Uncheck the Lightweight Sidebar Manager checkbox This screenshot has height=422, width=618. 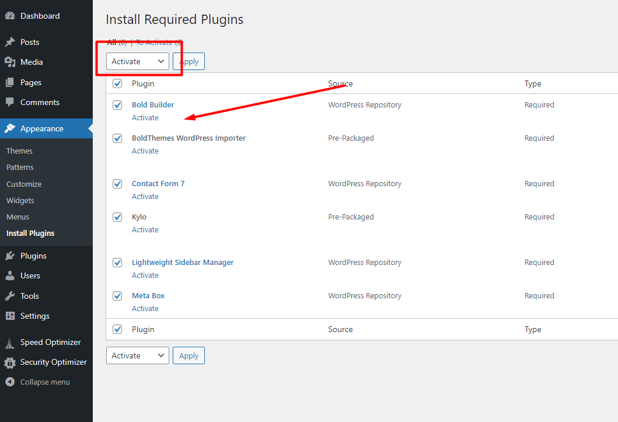coord(117,263)
